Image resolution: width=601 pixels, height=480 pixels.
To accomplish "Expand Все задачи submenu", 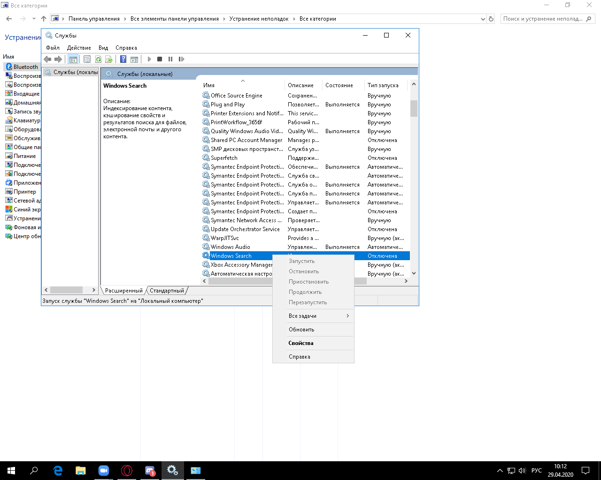I will click(x=313, y=316).
